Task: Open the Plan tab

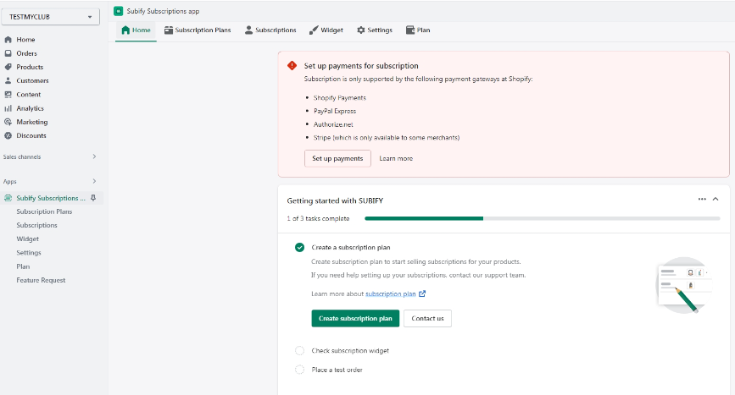Action: point(418,30)
